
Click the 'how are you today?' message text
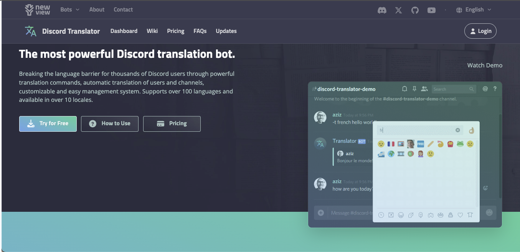[353, 189]
